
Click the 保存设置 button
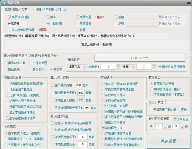click(x=168, y=141)
